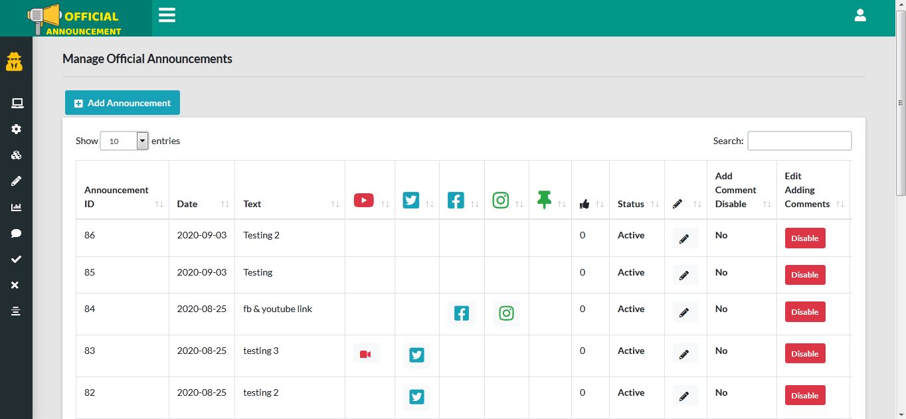The height and width of the screenshot is (419, 906).
Task: Click the pencil icon in the sidebar
Action: click(16, 181)
